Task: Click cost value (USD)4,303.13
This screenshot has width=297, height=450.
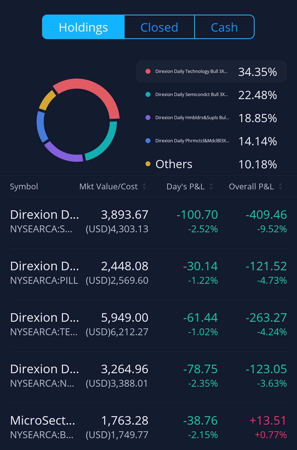Action: [x=117, y=229]
